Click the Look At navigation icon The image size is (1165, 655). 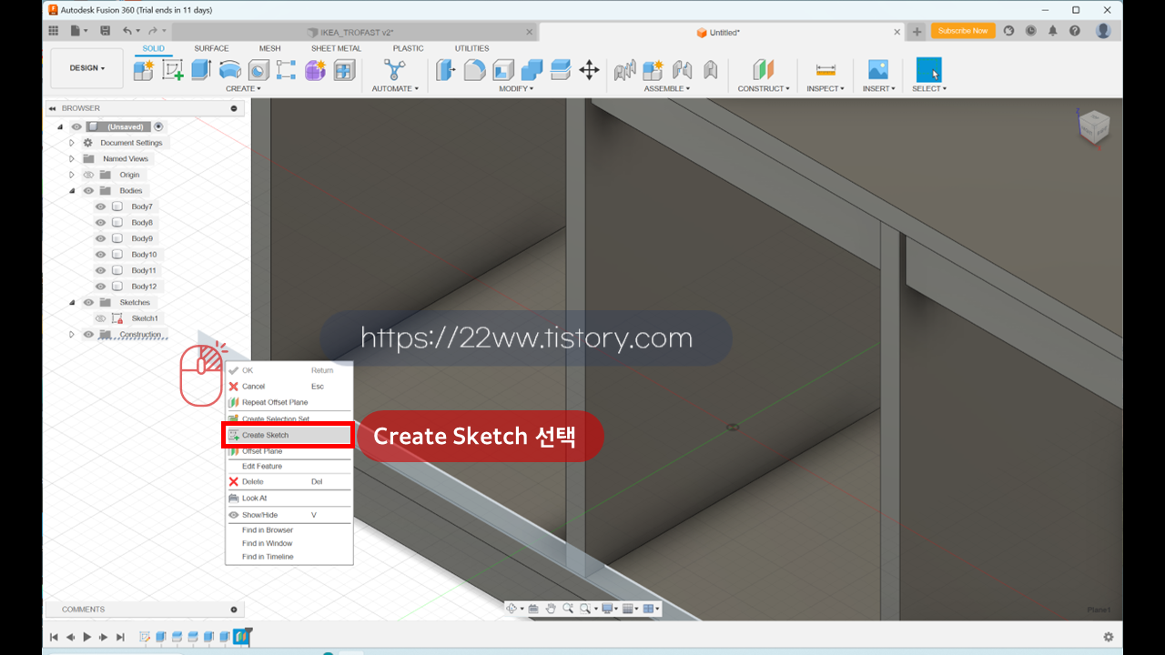pyautogui.click(x=533, y=609)
